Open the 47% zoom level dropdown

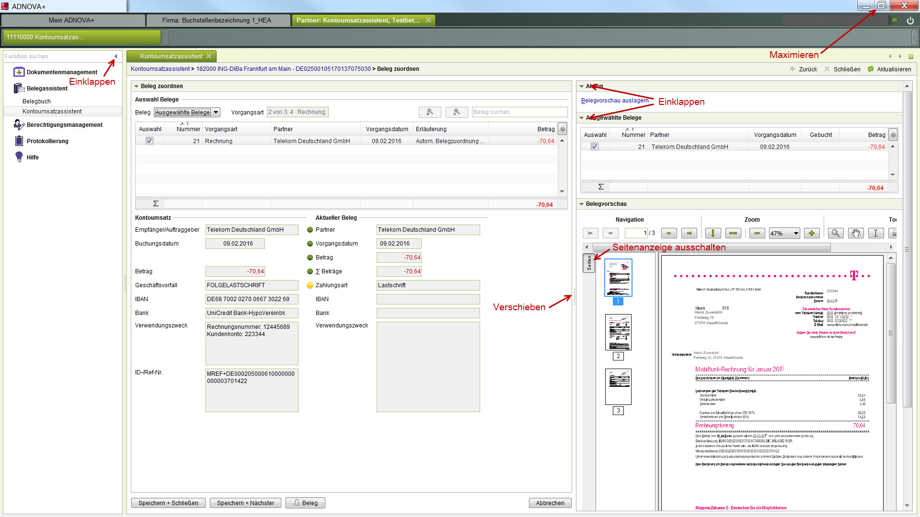pos(796,234)
